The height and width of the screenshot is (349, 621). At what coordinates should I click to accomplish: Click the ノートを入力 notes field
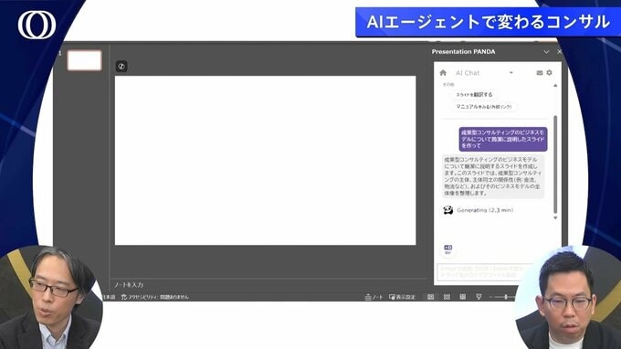tap(268, 285)
